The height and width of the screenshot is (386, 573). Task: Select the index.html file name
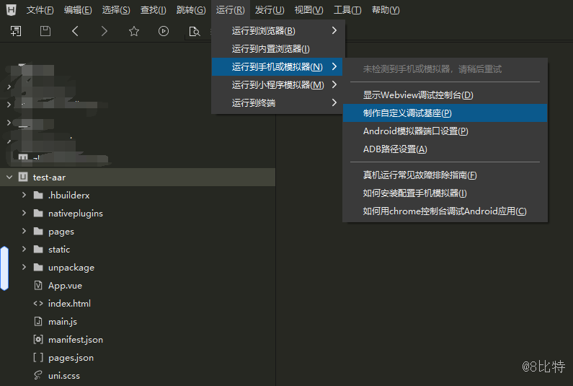[x=69, y=303]
